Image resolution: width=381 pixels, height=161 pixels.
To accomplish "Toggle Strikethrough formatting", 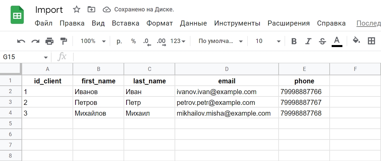I will point(323,41).
